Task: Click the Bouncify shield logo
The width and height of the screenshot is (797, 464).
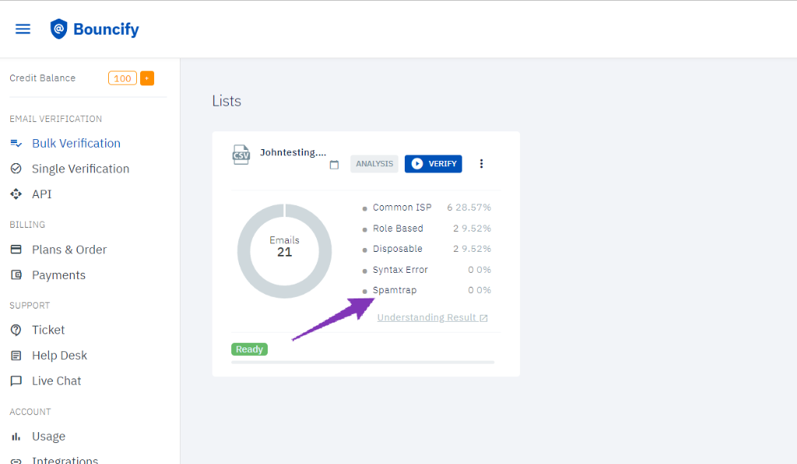Action: pos(58,29)
